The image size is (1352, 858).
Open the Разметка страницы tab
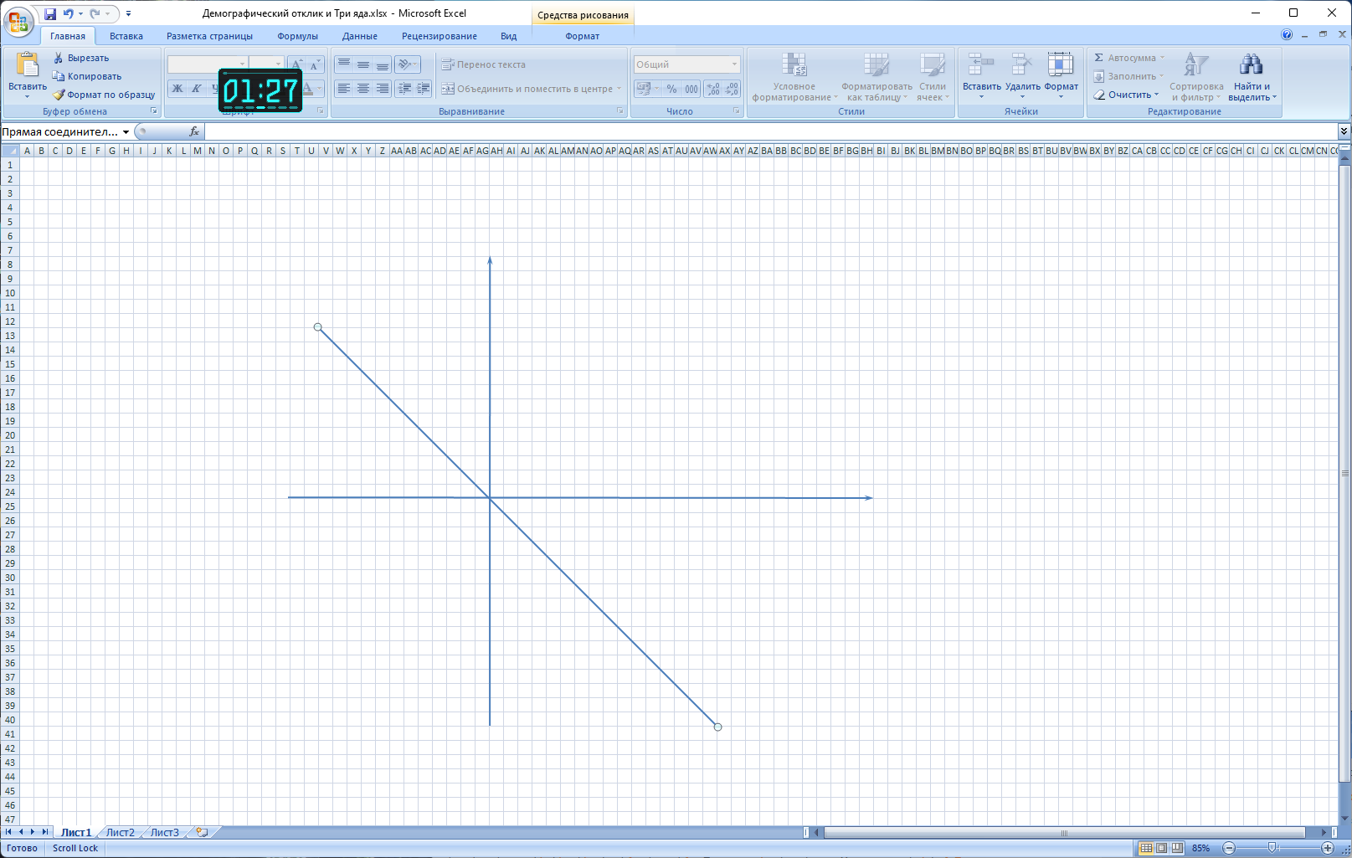(x=209, y=36)
